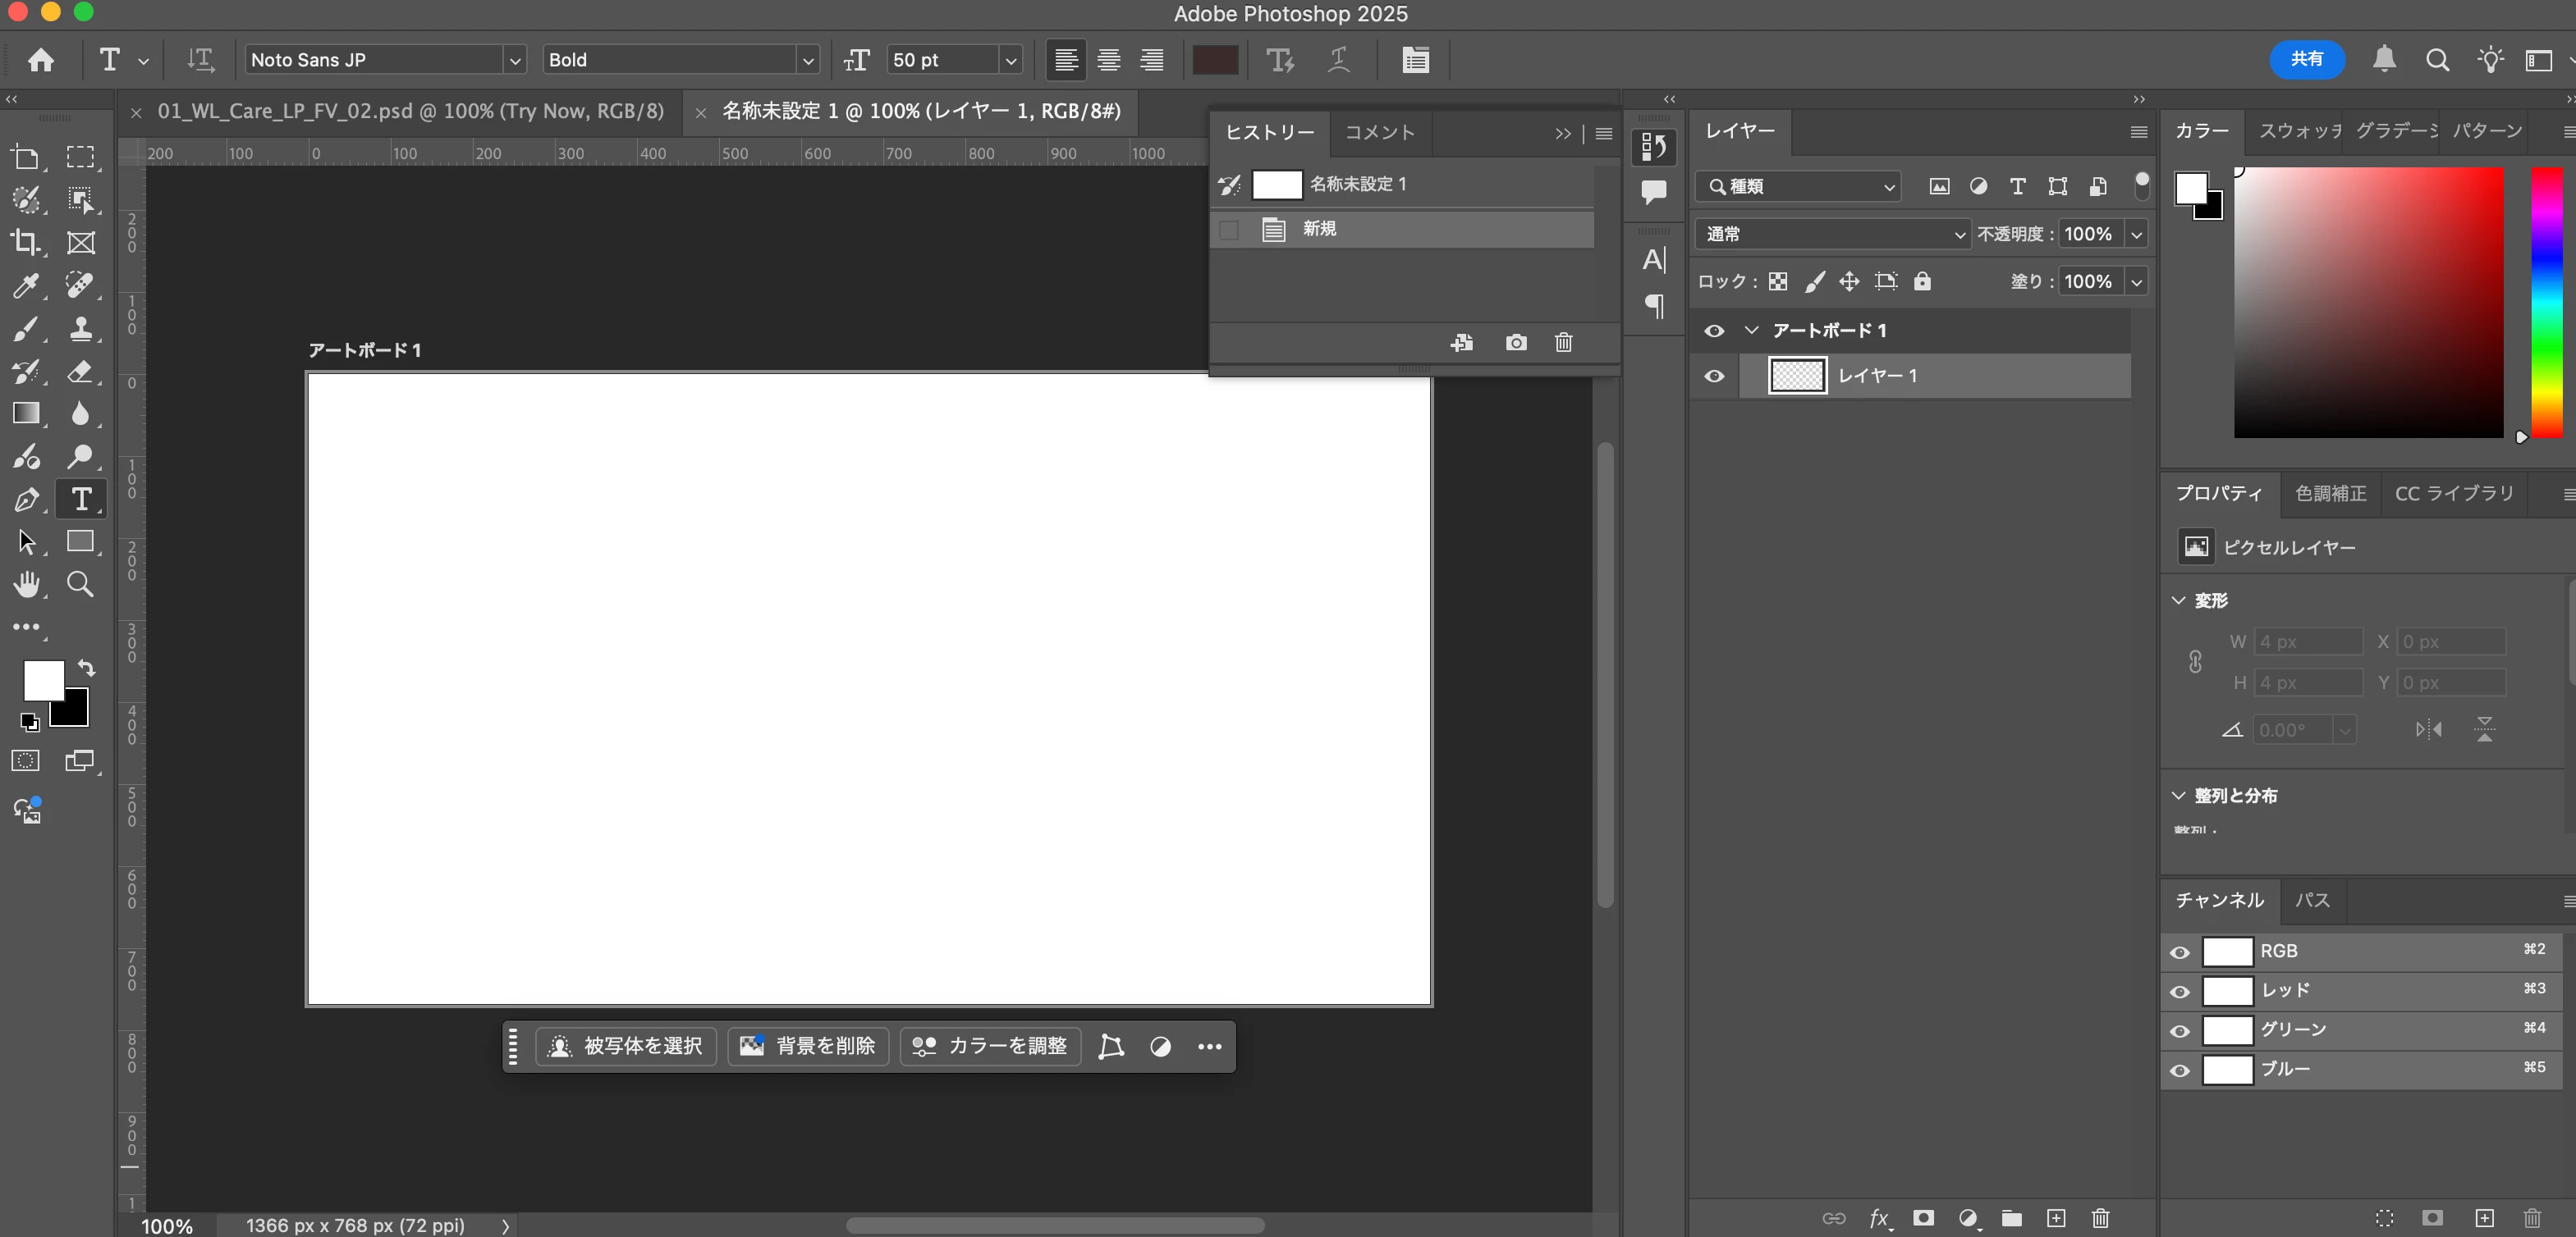Select the Eyedropper tool
2576x1237 pixels.
pyautogui.click(x=25, y=285)
